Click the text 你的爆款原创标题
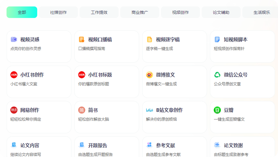This screenshot has width=278, height=157. tap(94, 84)
